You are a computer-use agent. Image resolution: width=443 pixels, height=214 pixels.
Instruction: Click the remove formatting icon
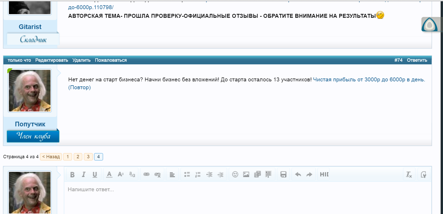click(x=409, y=174)
